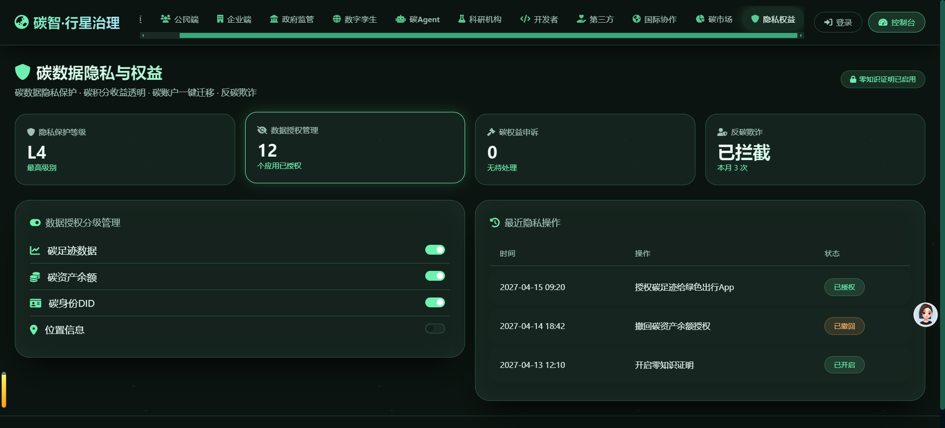Click the 零知识证明已启用 badge
Viewport: 945px width, 428px height.
click(x=883, y=79)
